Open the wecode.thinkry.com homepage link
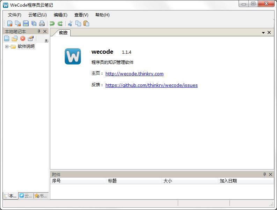 [134, 74]
